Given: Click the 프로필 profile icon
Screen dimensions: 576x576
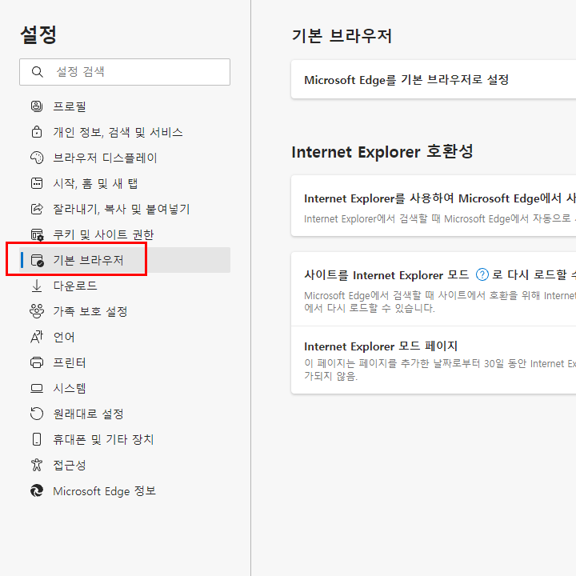Looking at the screenshot, I should tap(37, 106).
